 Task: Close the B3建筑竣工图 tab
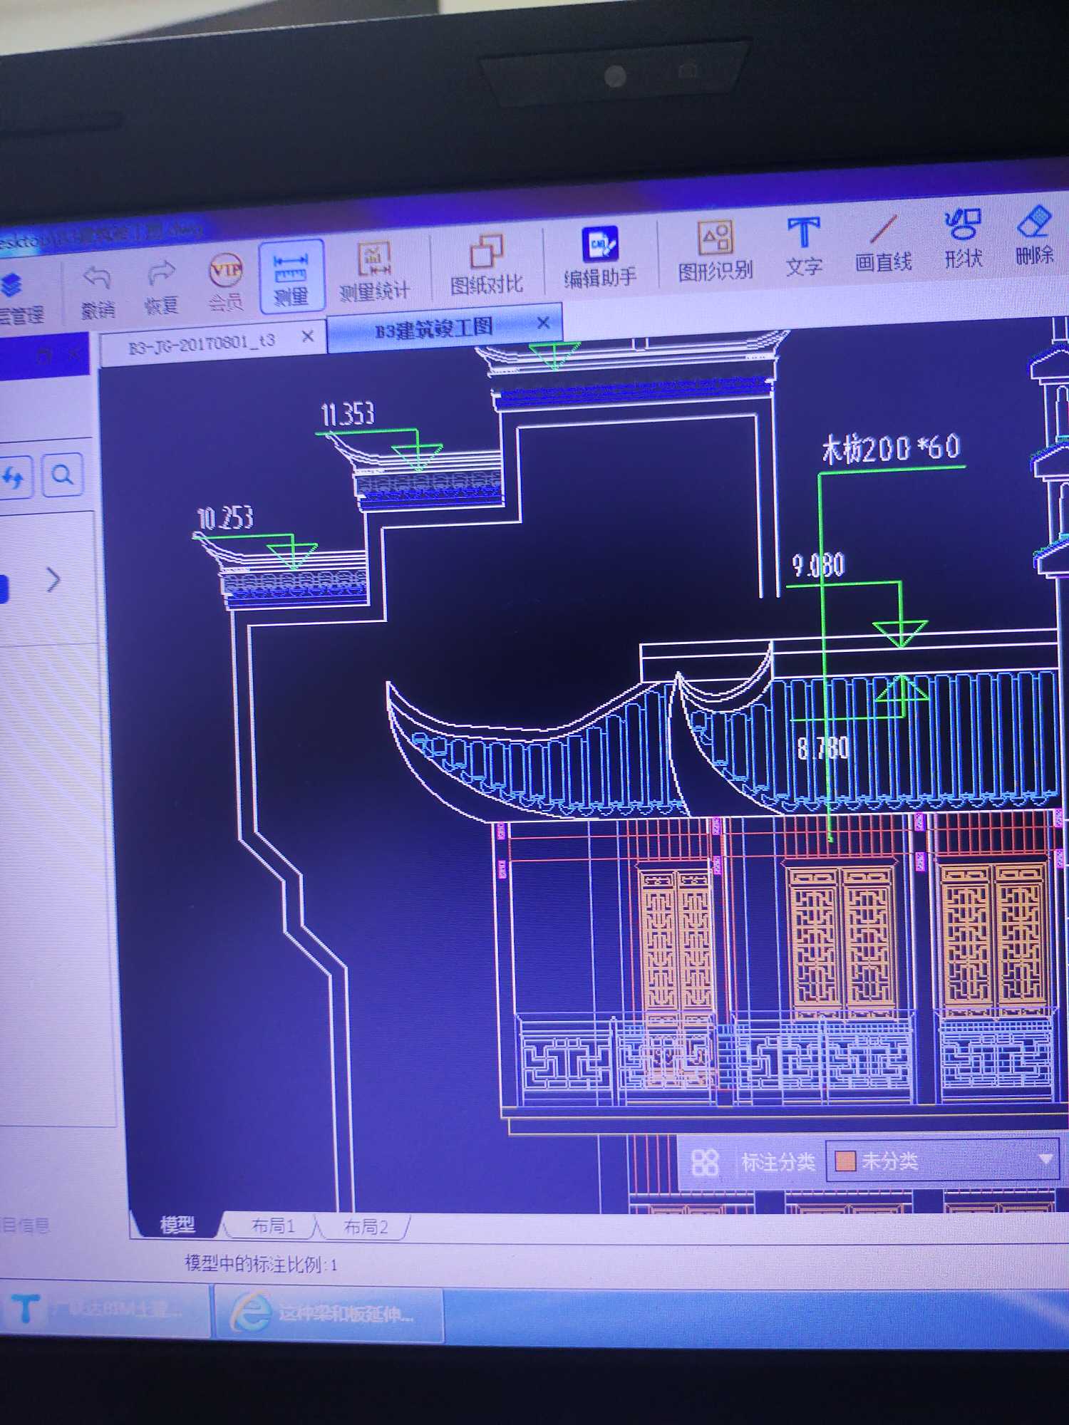[x=544, y=323]
